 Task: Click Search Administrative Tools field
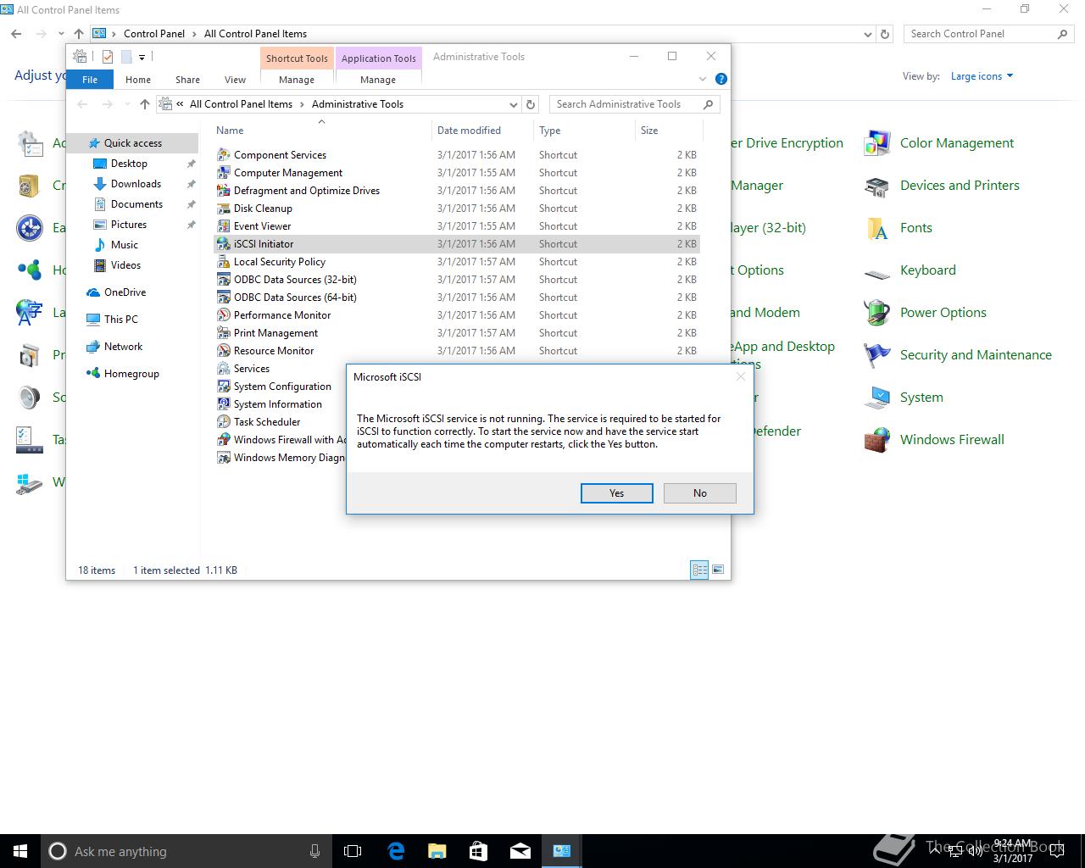coord(634,104)
